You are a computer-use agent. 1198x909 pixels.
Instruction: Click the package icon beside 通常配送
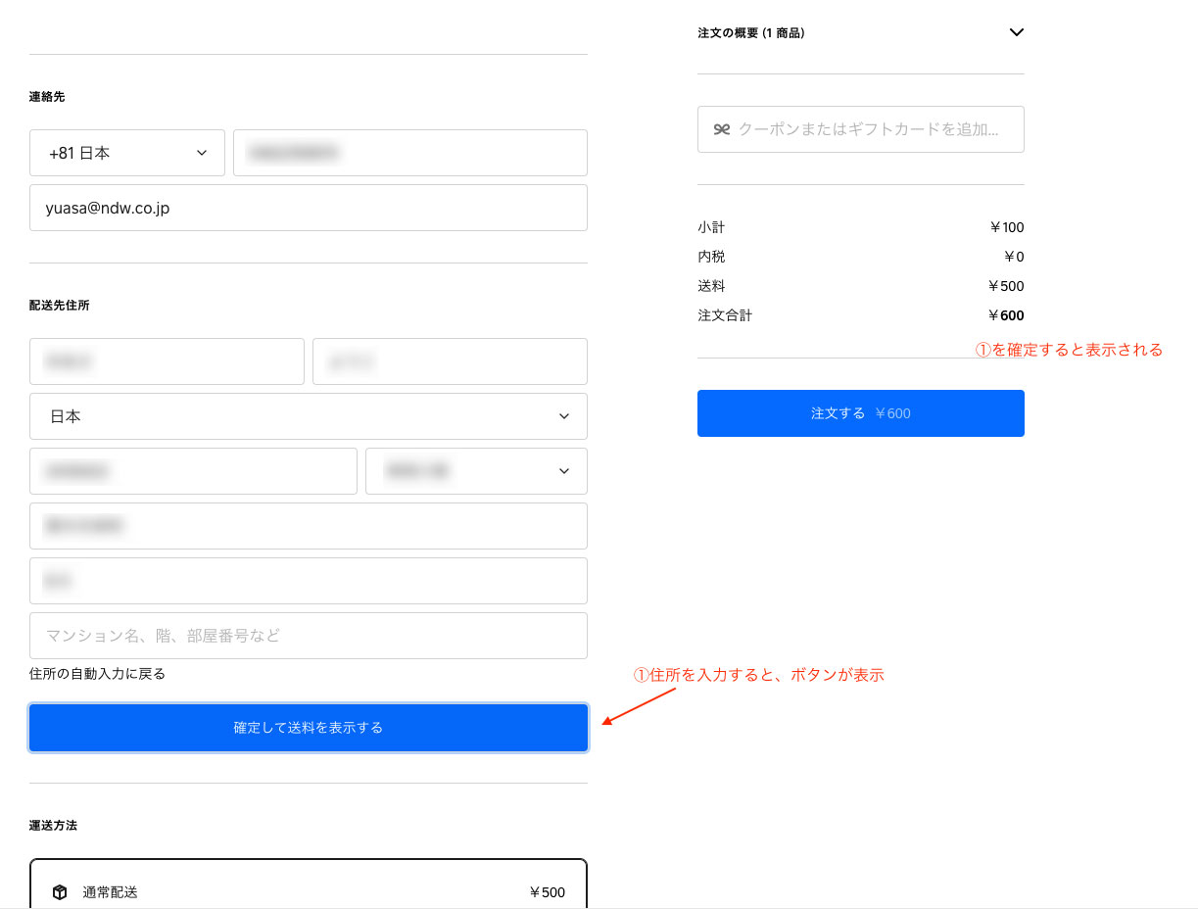point(60,892)
